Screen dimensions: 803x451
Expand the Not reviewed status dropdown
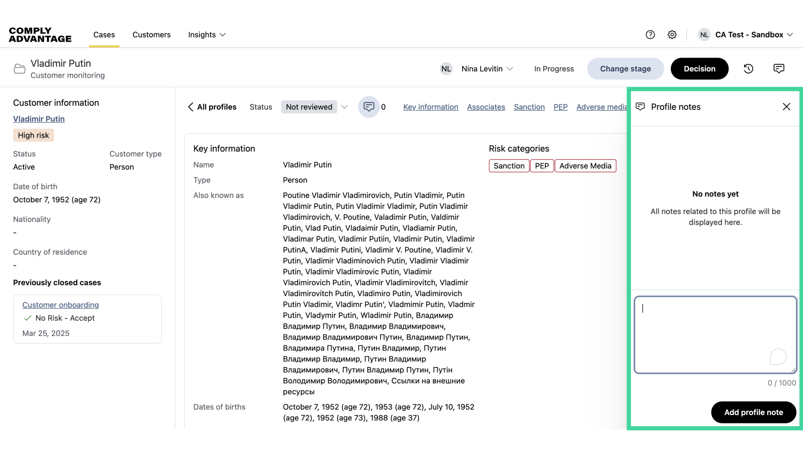point(344,107)
